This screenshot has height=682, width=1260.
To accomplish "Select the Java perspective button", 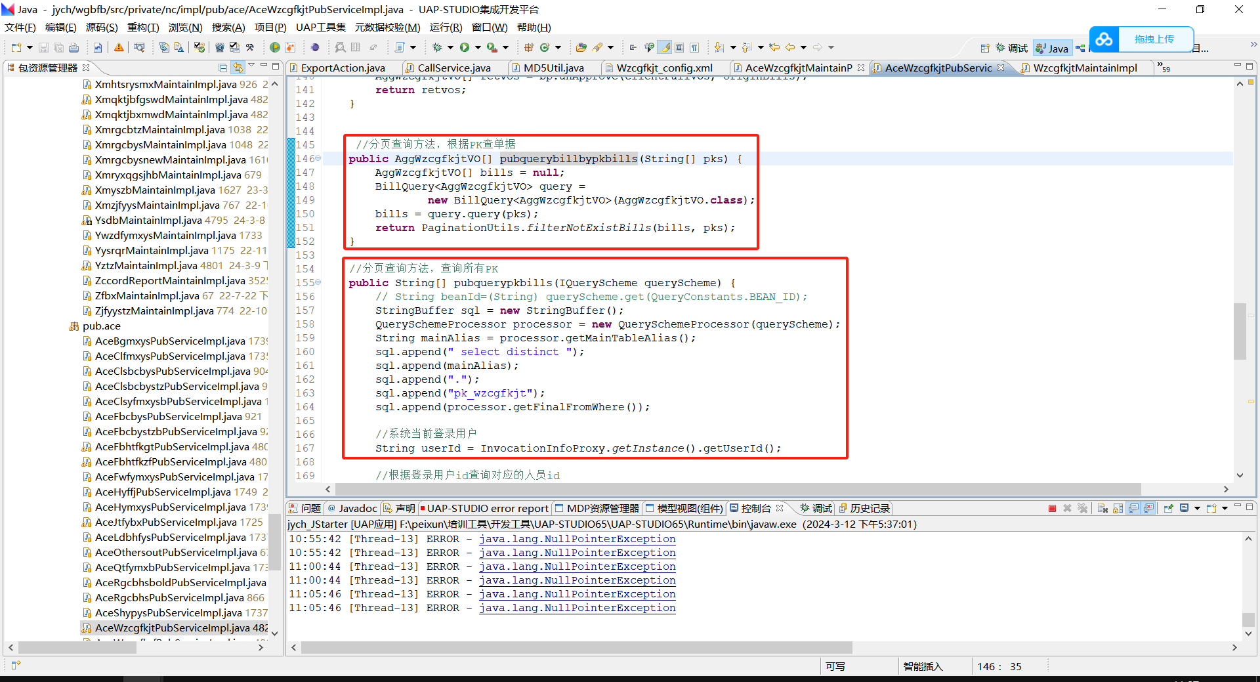I will 1052,48.
